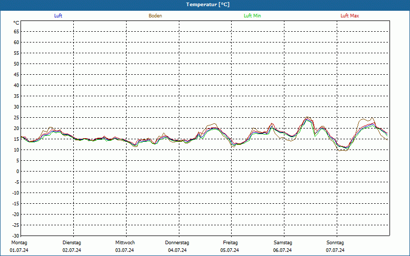The width and height of the screenshot is (410, 256).
Task: Click the 60 value on the temperature axis
Action: [x=16, y=42]
